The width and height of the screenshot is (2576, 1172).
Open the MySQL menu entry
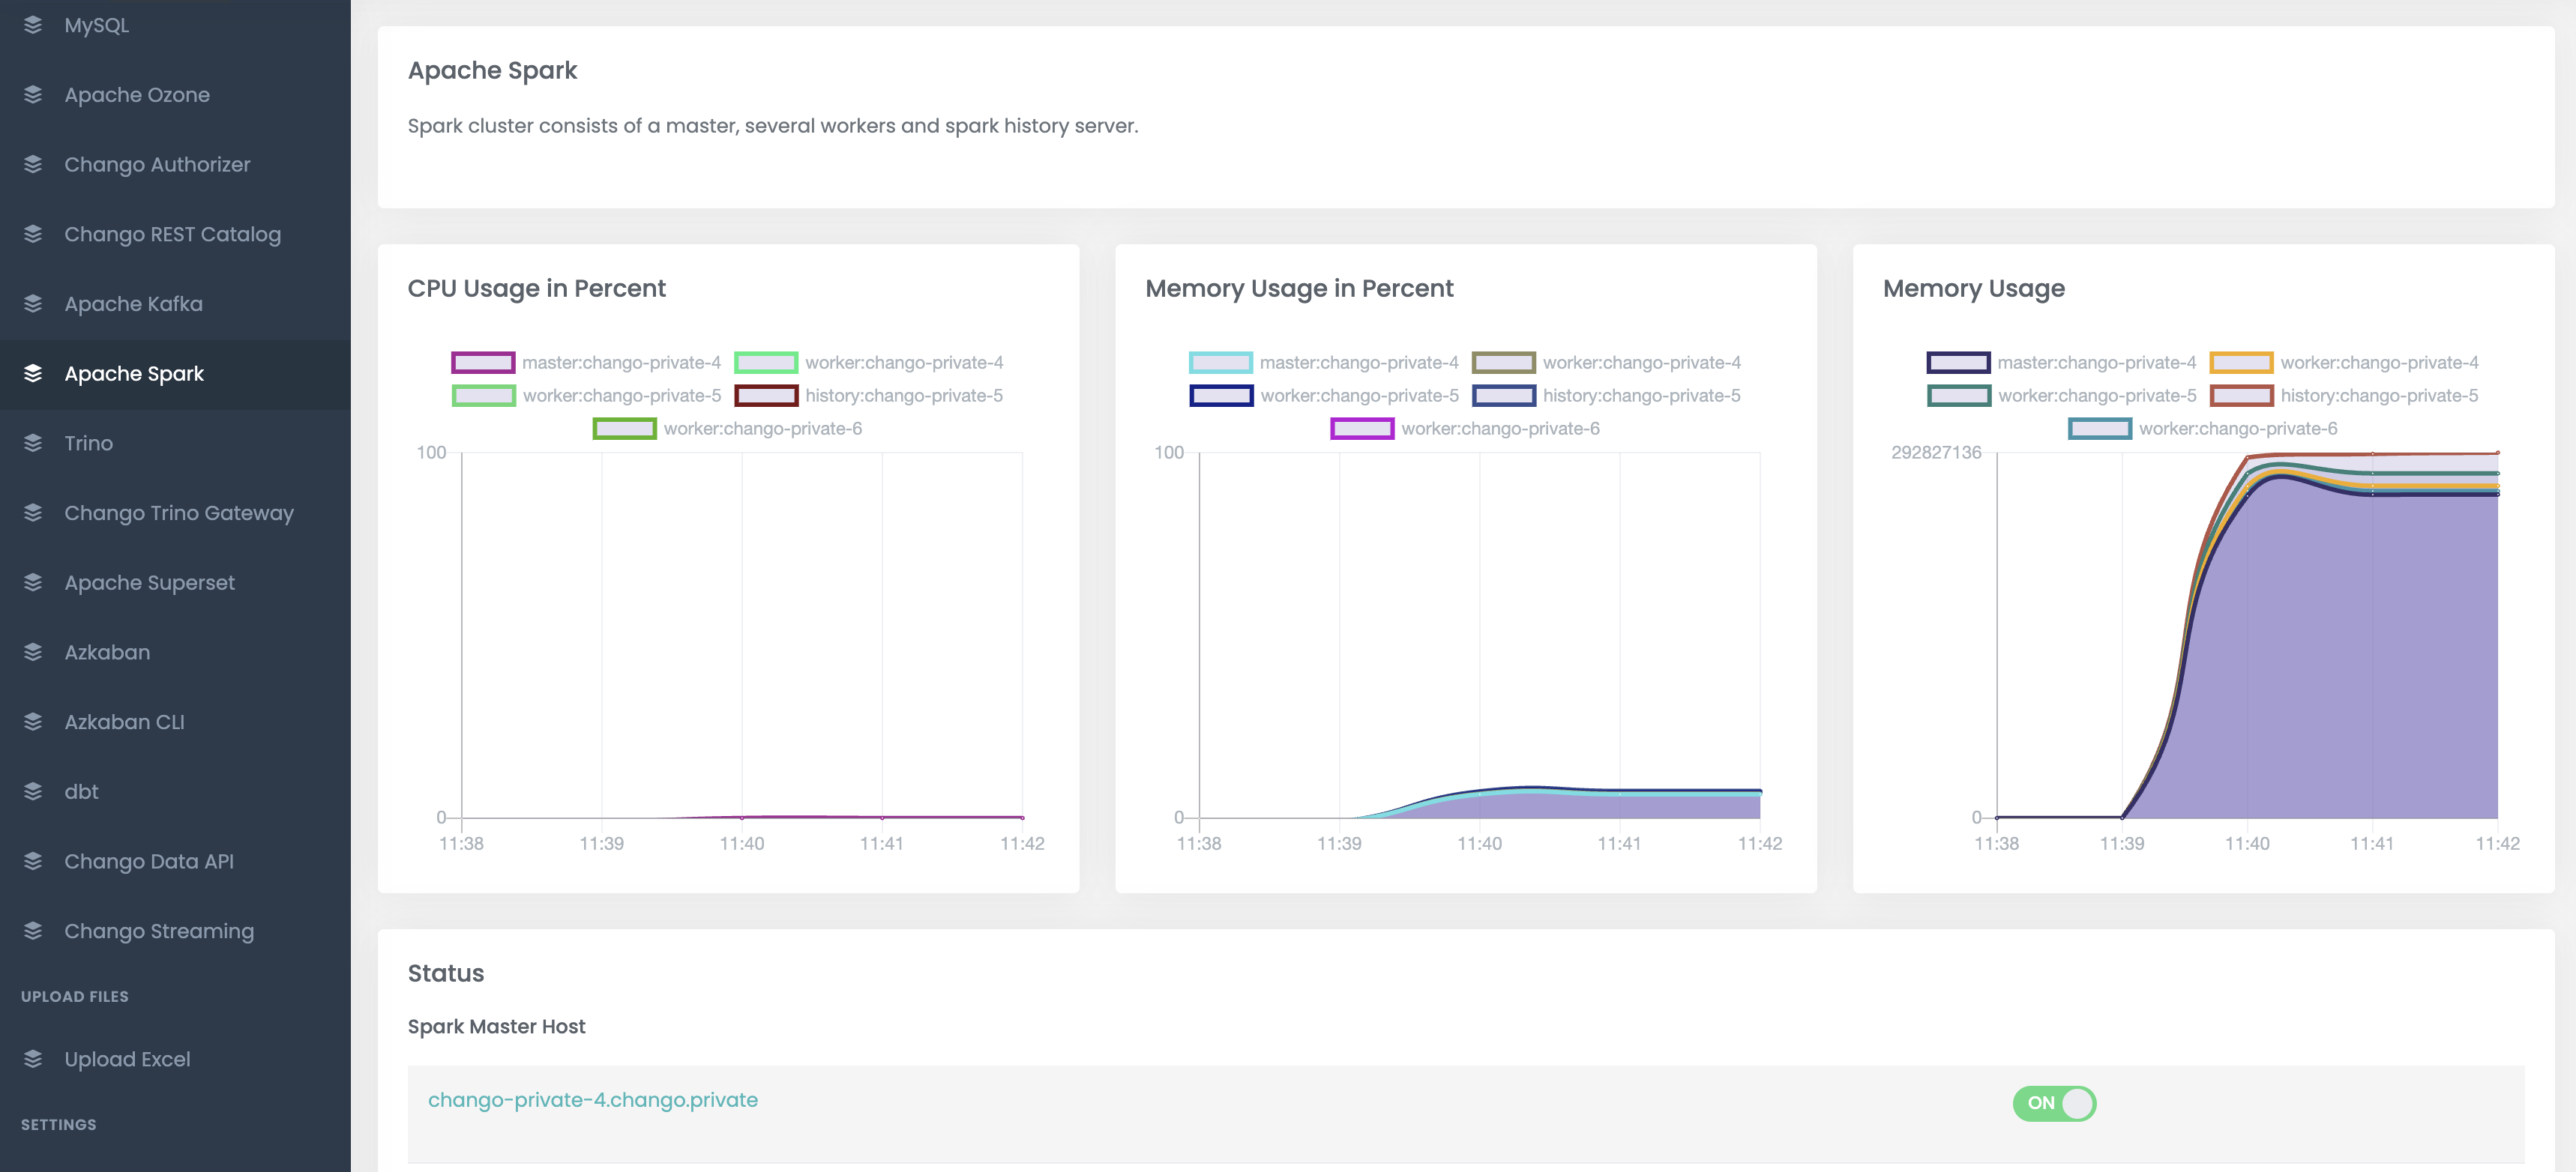pos(175,25)
